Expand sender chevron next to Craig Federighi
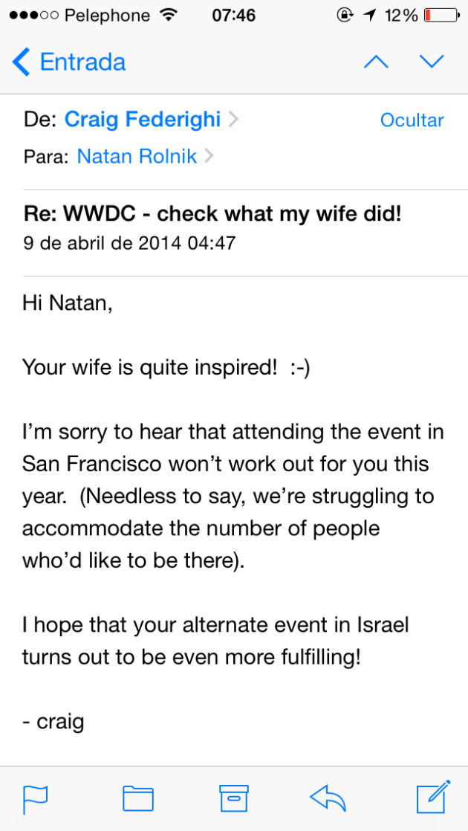 coord(233,120)
